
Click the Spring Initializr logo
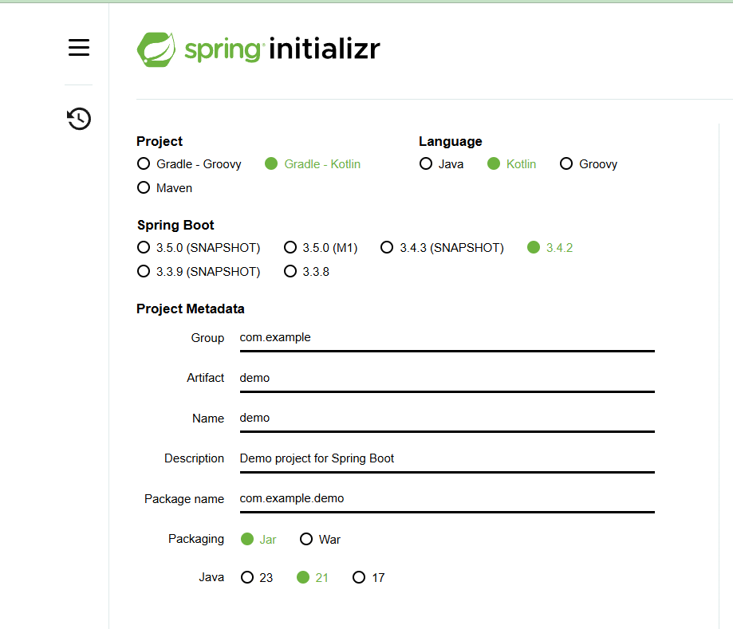pos(257,49)
